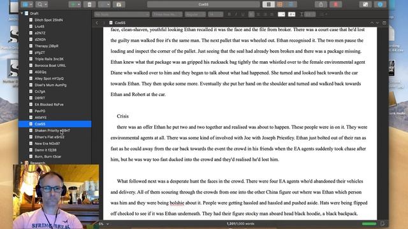
Task: Open the font size dropdown
Action: [215, 14]
